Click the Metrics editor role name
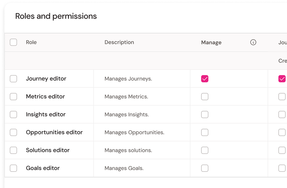 [x=45, y=96]
